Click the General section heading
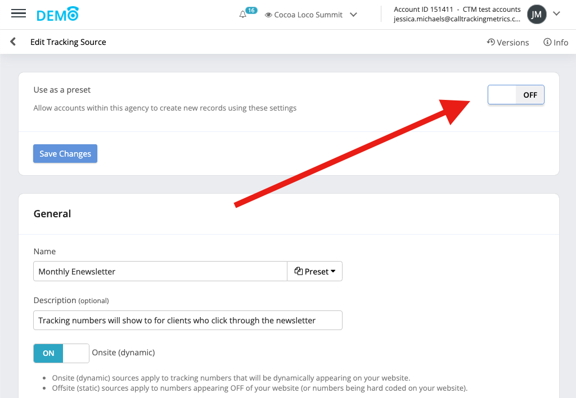This screenshot has width=576, height=398. (52, 214)
